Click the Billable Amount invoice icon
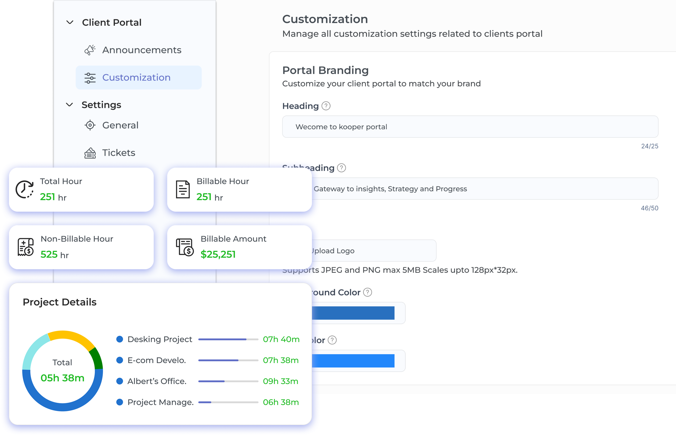Screen dimensions: 676x436 point(185,247)
